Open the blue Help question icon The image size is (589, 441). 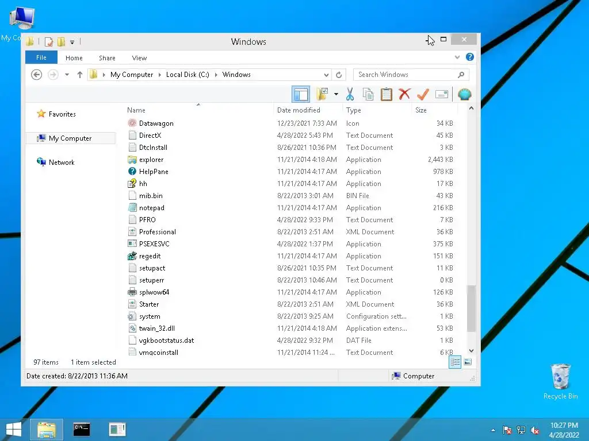click(x=469, y=57)
